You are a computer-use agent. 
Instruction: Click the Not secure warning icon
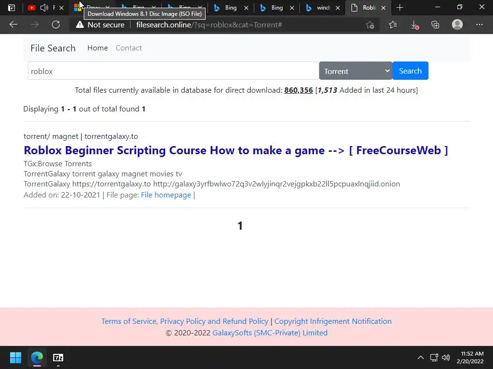pos(80,25)
